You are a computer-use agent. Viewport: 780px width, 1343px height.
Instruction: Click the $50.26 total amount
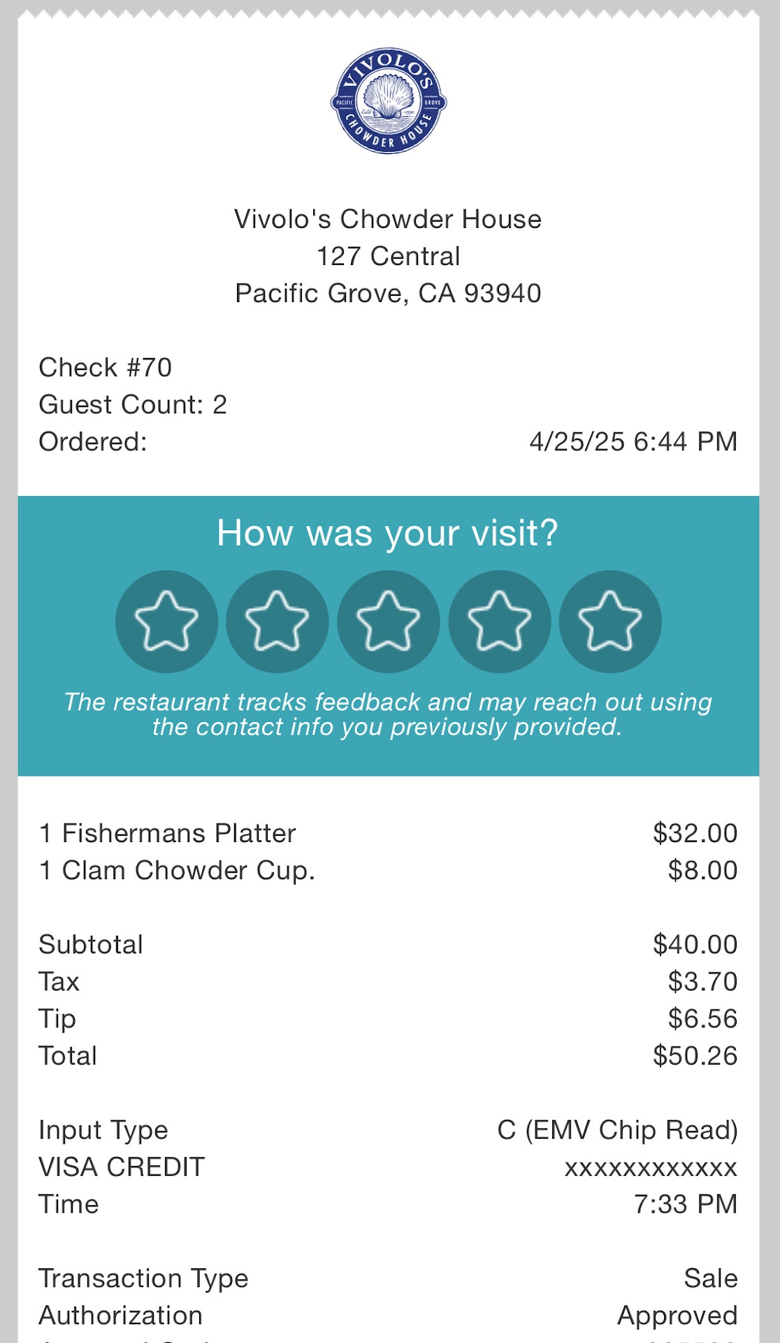click(x=695, y=1056)
